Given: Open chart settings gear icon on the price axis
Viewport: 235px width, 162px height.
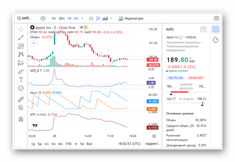Looking at the screenshot, I should [154, 136].
